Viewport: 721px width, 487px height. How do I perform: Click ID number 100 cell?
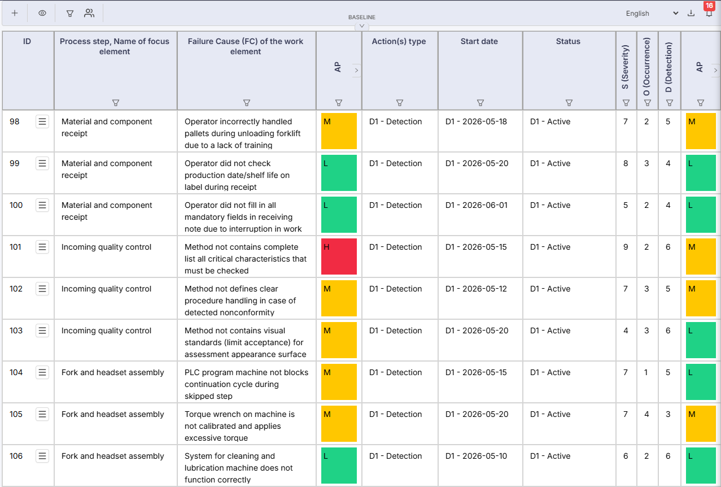pos(16,205)
